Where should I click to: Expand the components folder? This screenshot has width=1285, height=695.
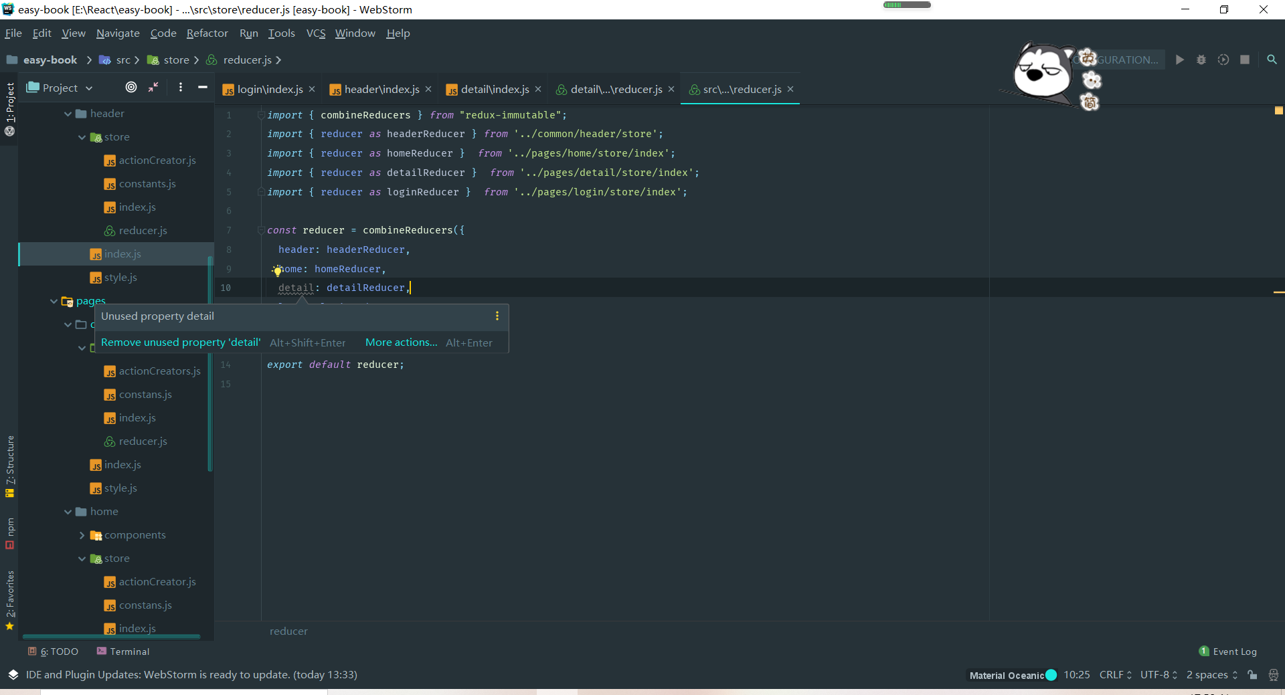(x=82, y=535)
